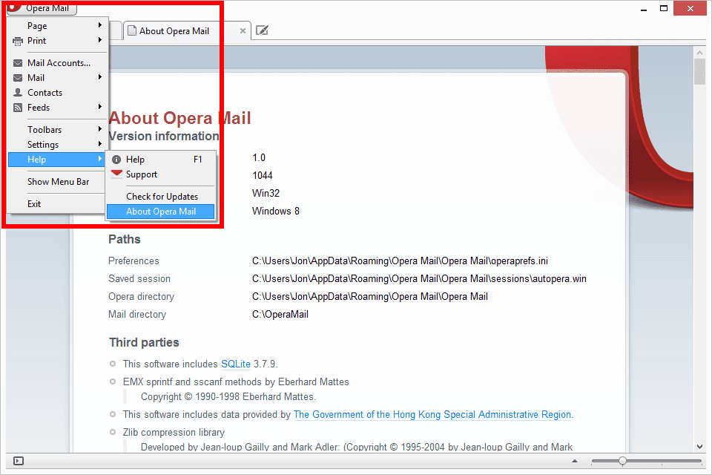Click the 1044 build number
Screen dimensions: 712x475
pos(263,175)
